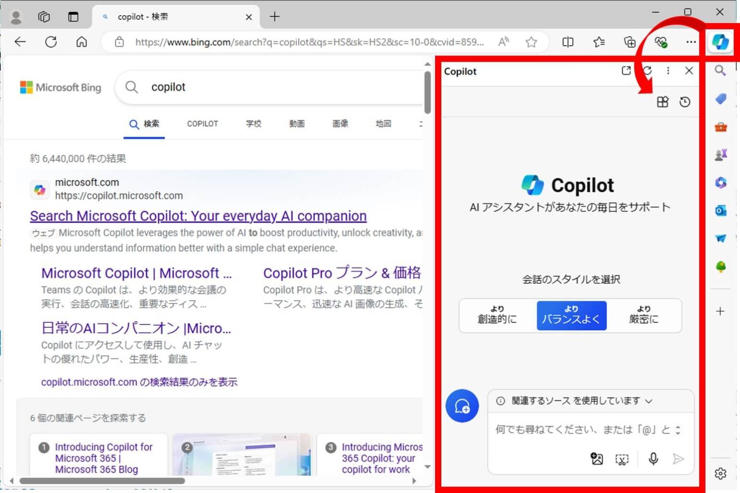The image size is (740, 493).
Task: Open tab actions menu icon
Action: (73, 17)
